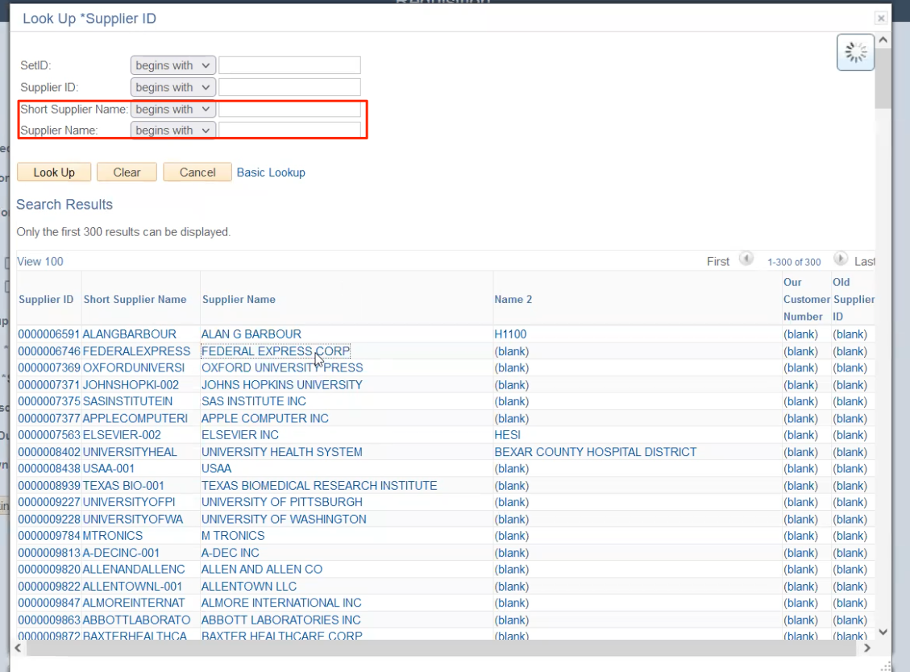Select short name ABBOTTLABORATO
Screen dimensions: 910x672
tap(136, 620)
